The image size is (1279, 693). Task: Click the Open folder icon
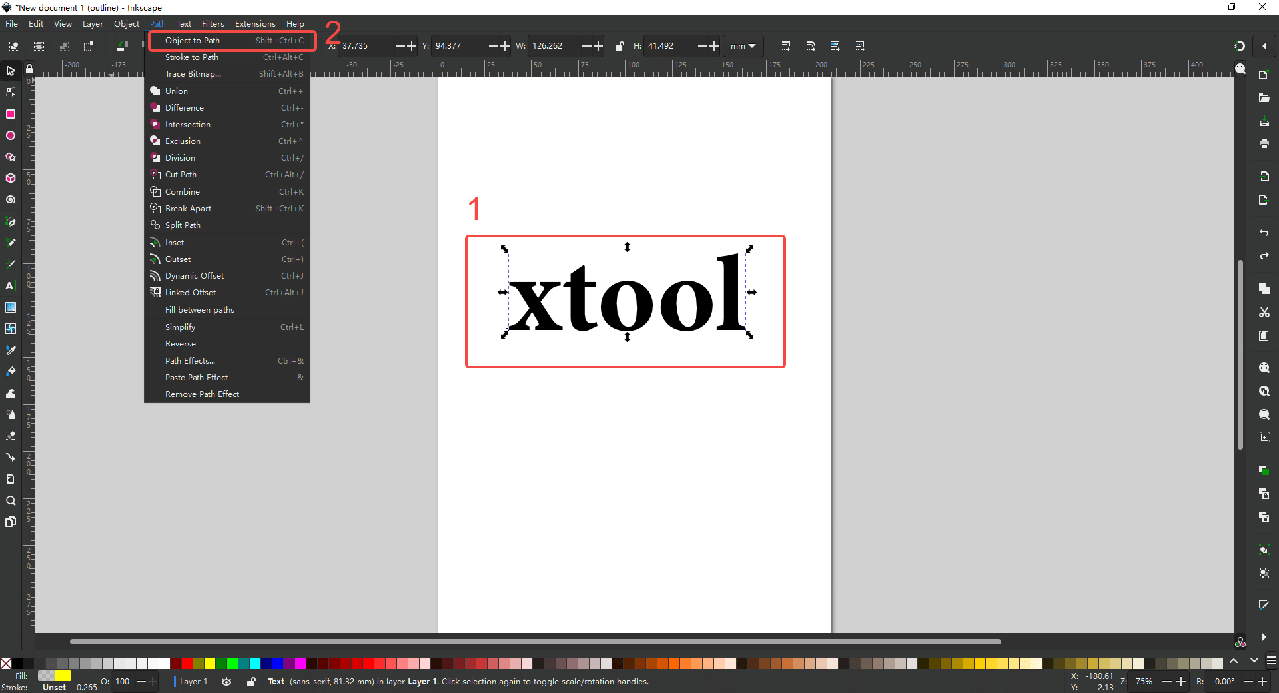[1264, 98]
